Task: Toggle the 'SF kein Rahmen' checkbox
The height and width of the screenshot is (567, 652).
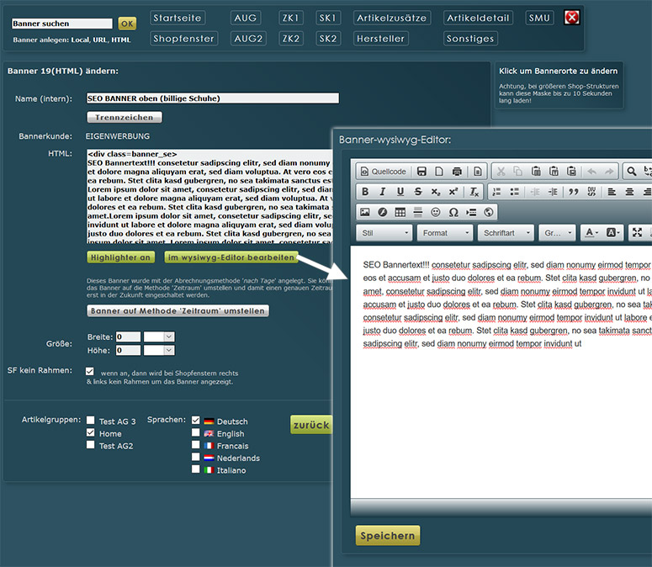Action: click(x=89, y=371)
